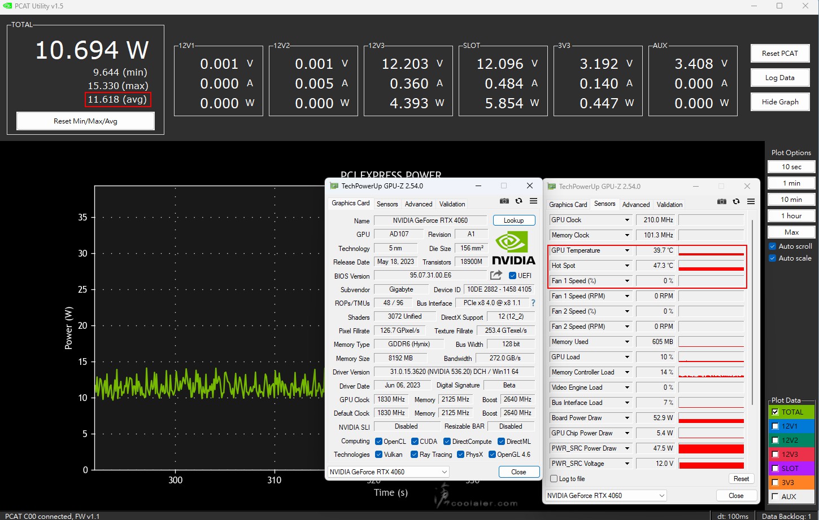
Task: Click GPU-Z app icon in Sensors window title
Action: [x=552, y=186]
